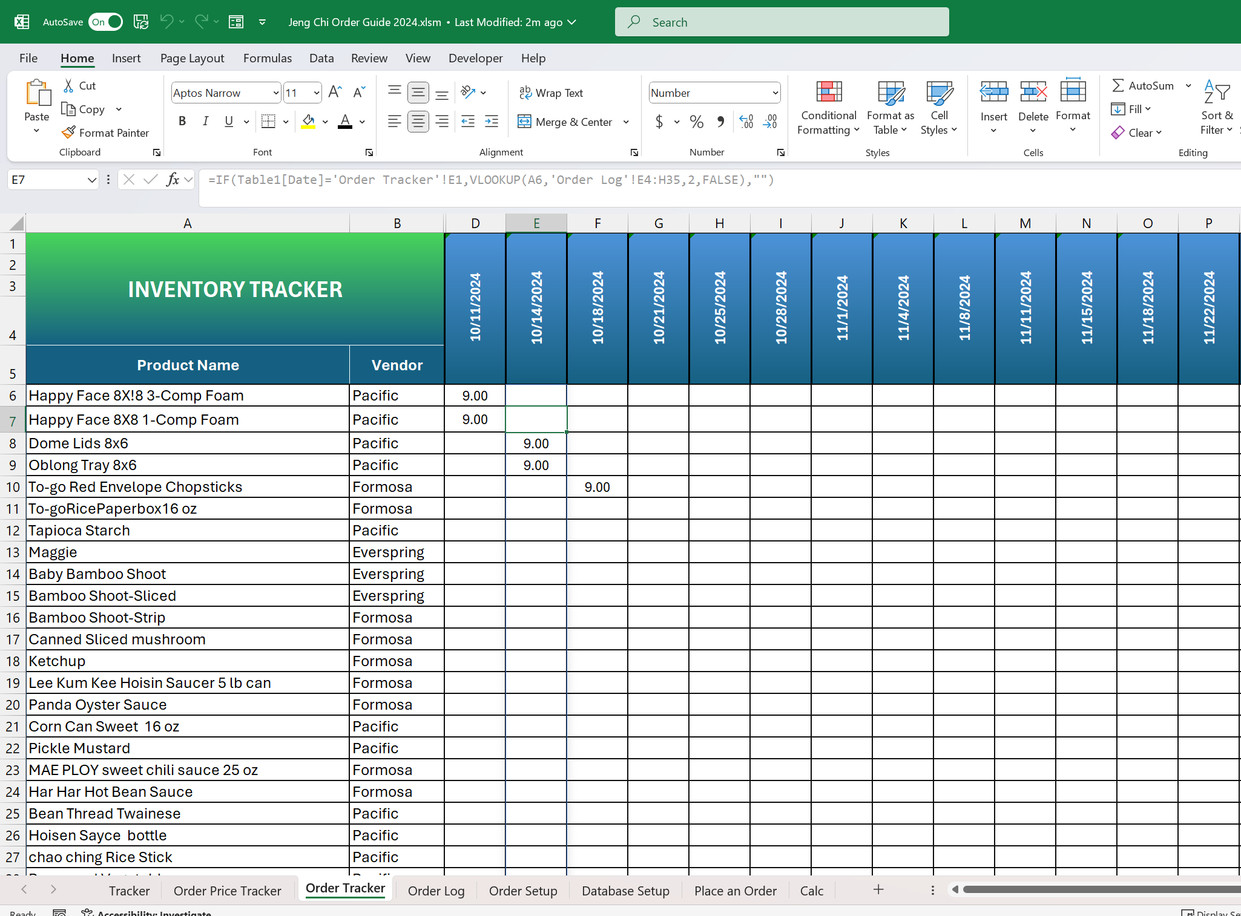Open the Name Box dropdown arrow
Viewport: 1241px width, 916px height.
tap(91, 180)
